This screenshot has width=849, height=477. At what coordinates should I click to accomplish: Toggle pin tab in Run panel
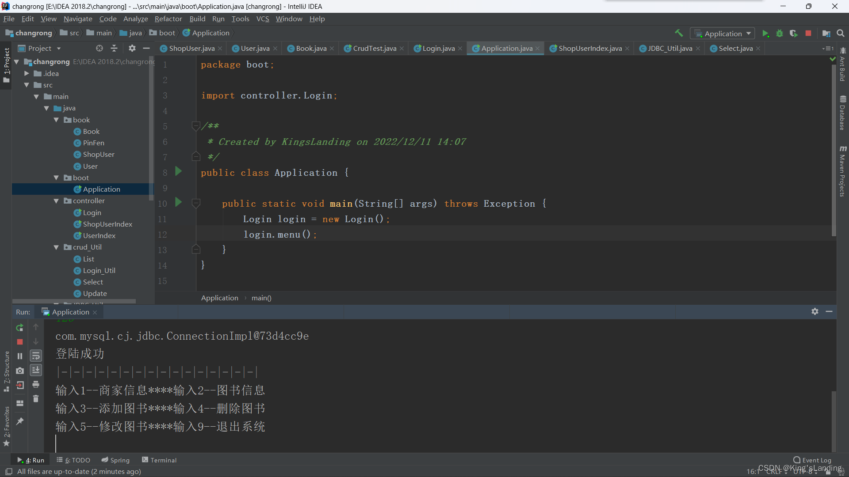pyautogui.click(x=19, y=421)
